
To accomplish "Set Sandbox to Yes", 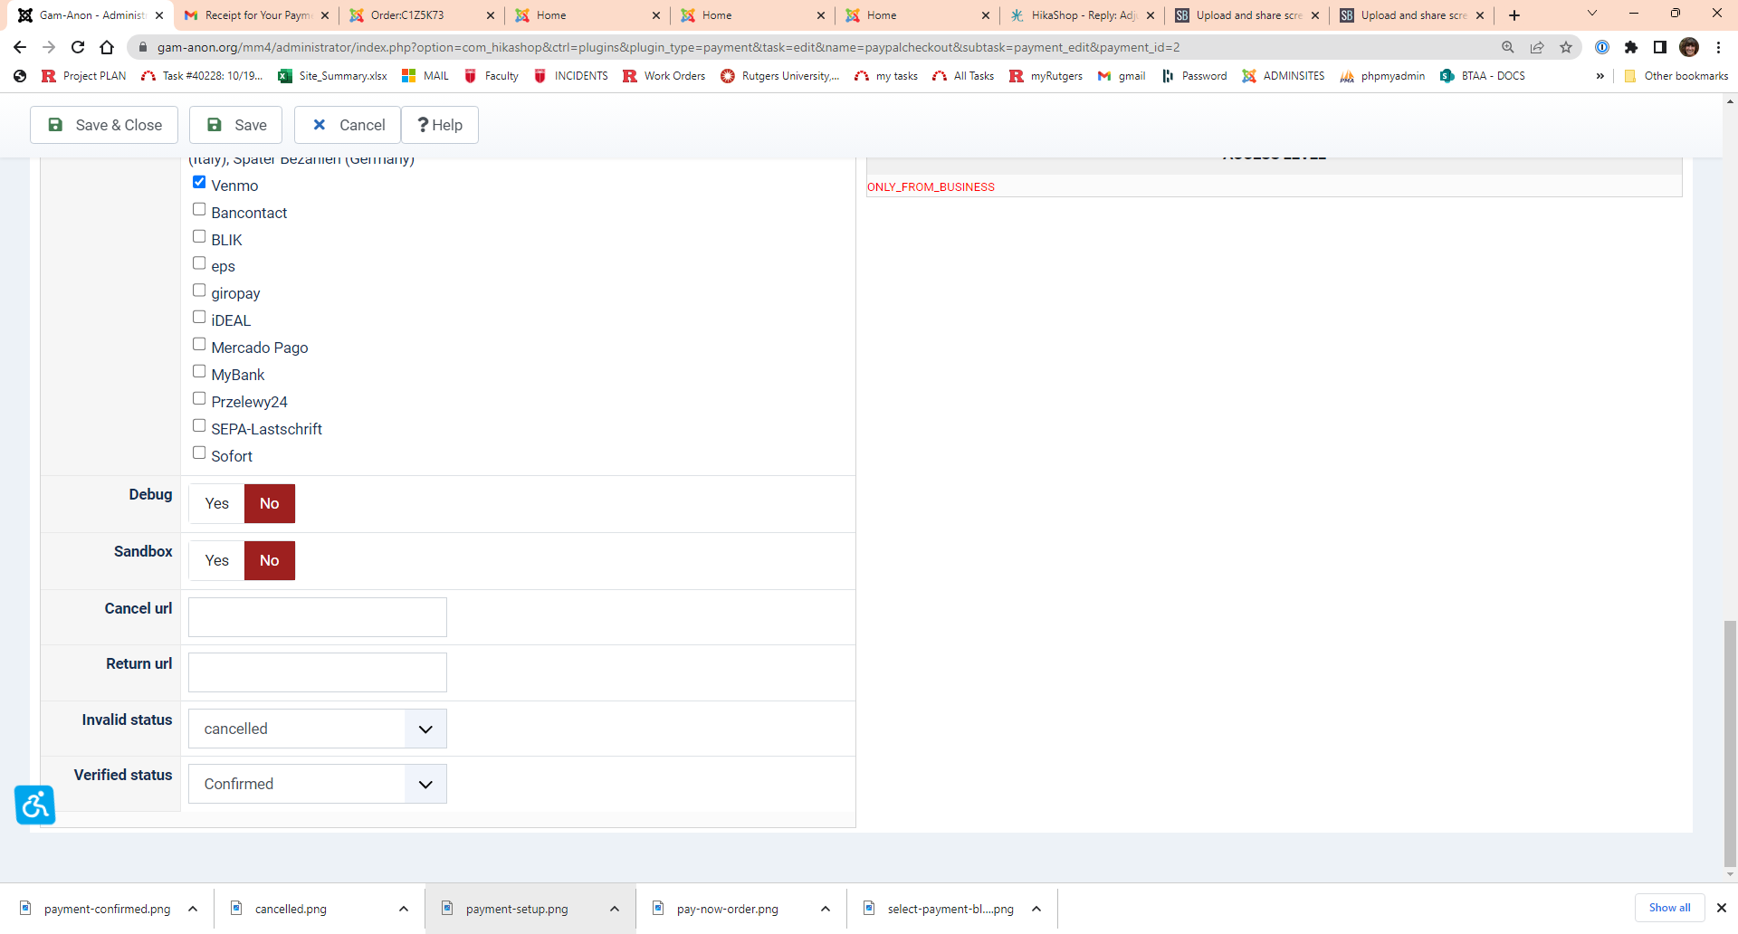I will point(216,560).
